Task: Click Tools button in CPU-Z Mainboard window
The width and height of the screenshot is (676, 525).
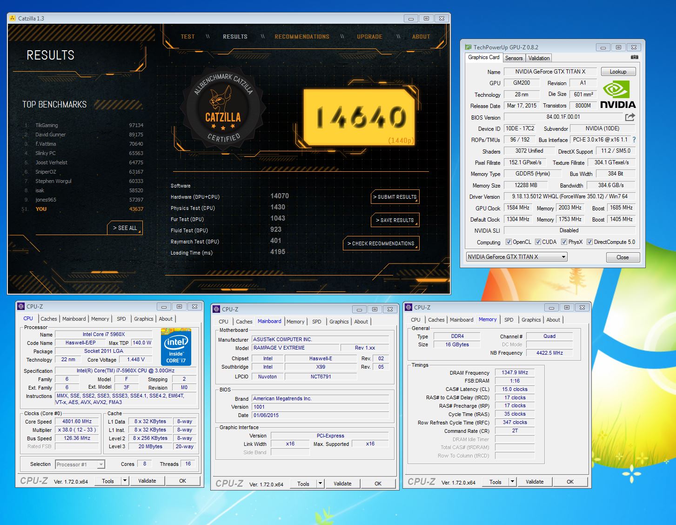Action: (x=303, y=484)
